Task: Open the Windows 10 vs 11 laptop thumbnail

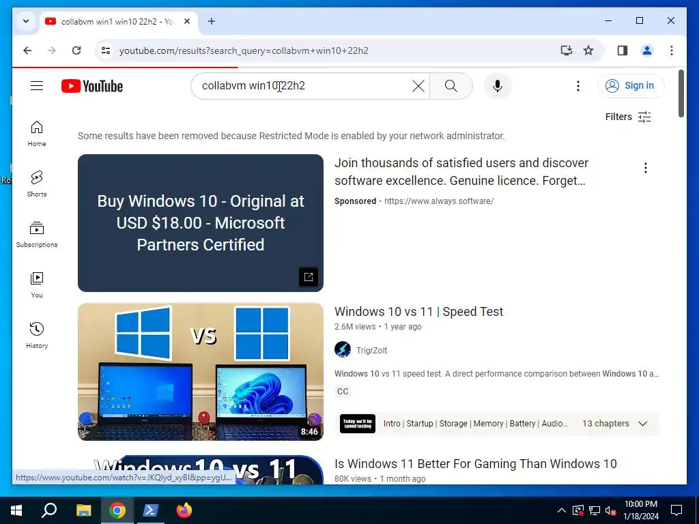Action: pos(200,372)
